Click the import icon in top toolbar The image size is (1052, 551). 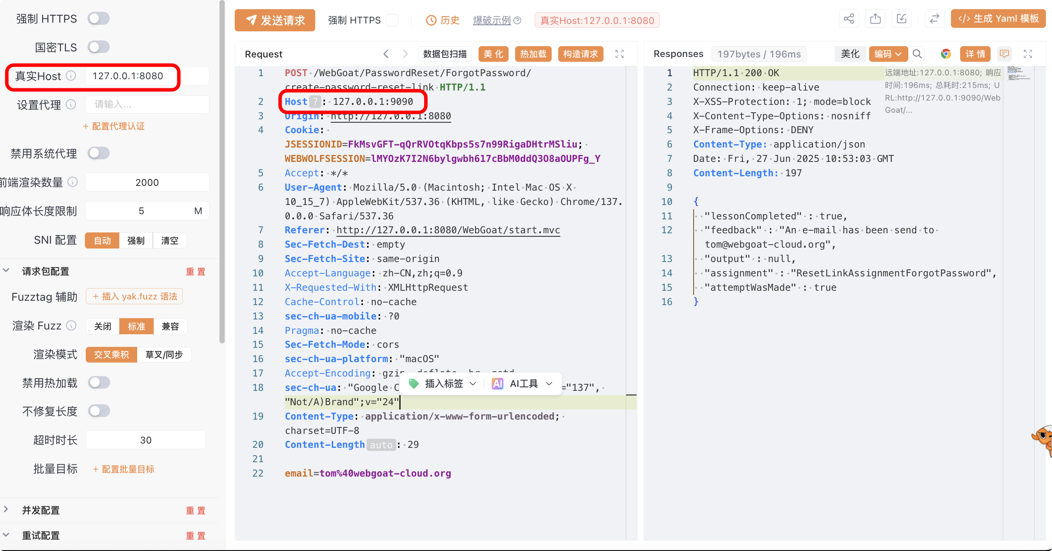coord(902,19)
